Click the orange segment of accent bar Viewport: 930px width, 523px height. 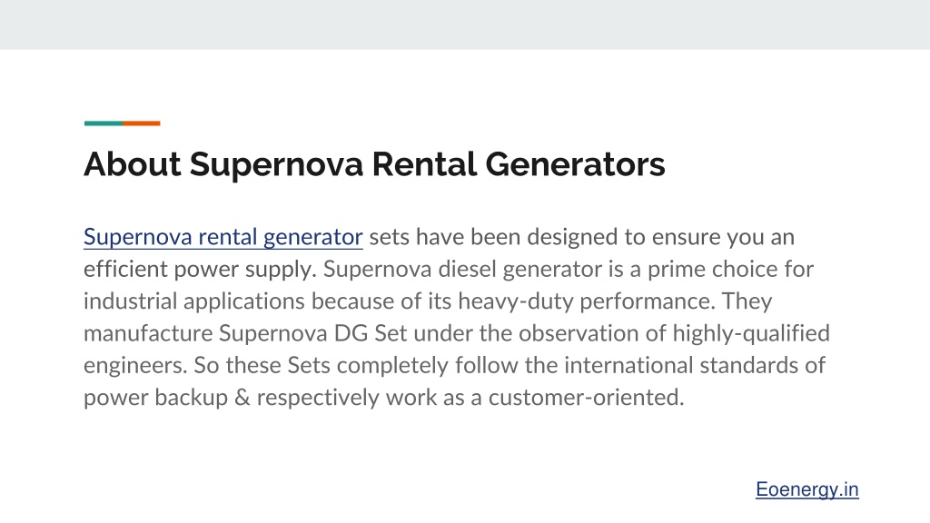[x=141, y=123]
